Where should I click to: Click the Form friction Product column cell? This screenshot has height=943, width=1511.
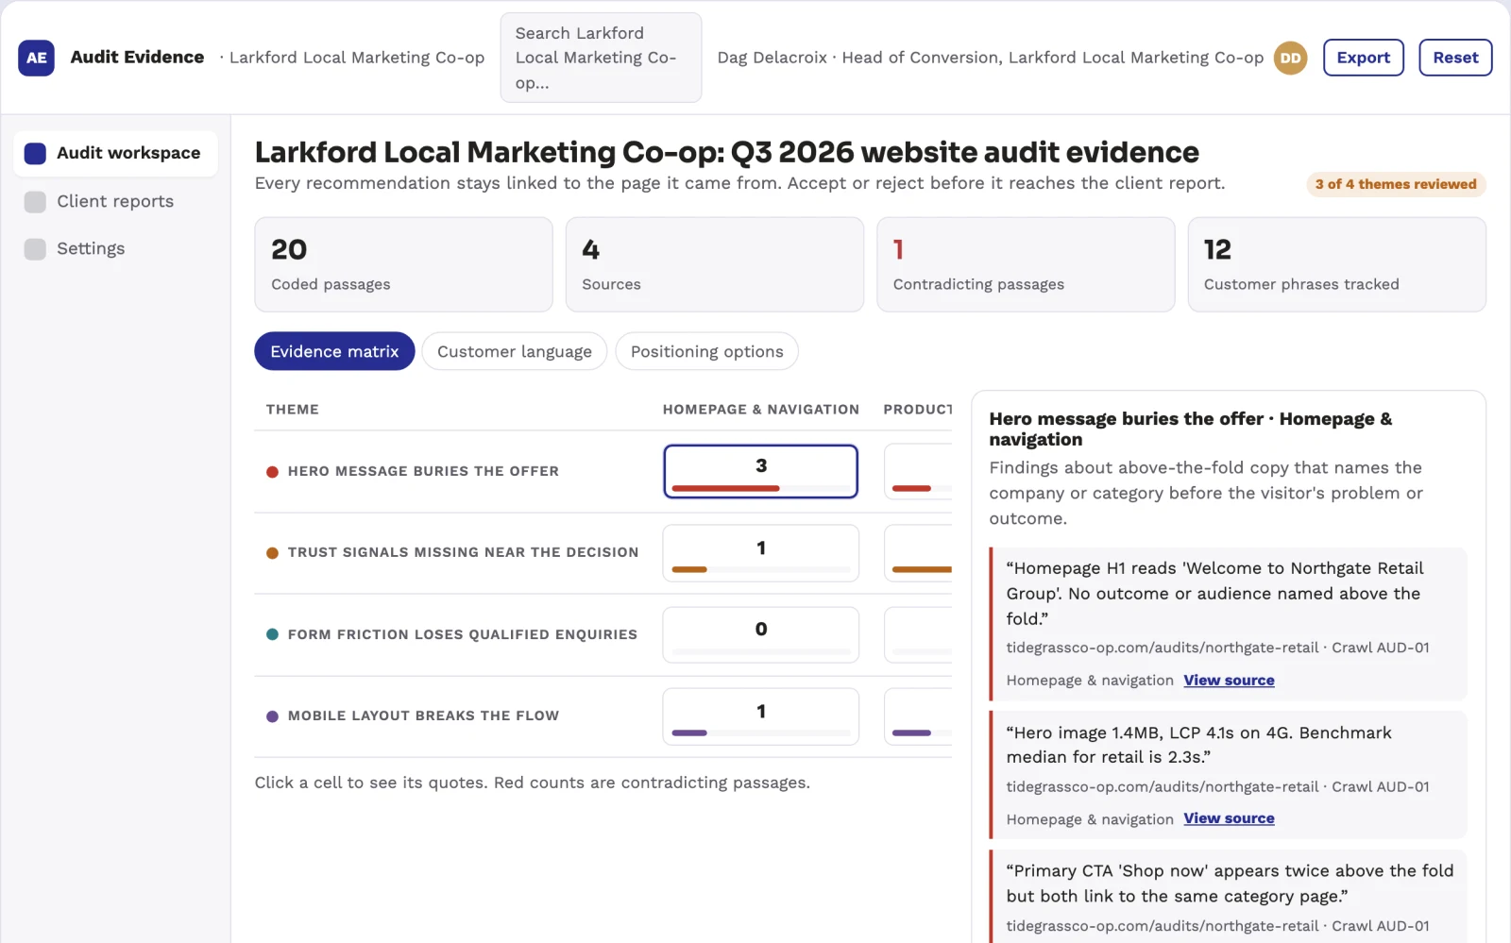(918, 634)
